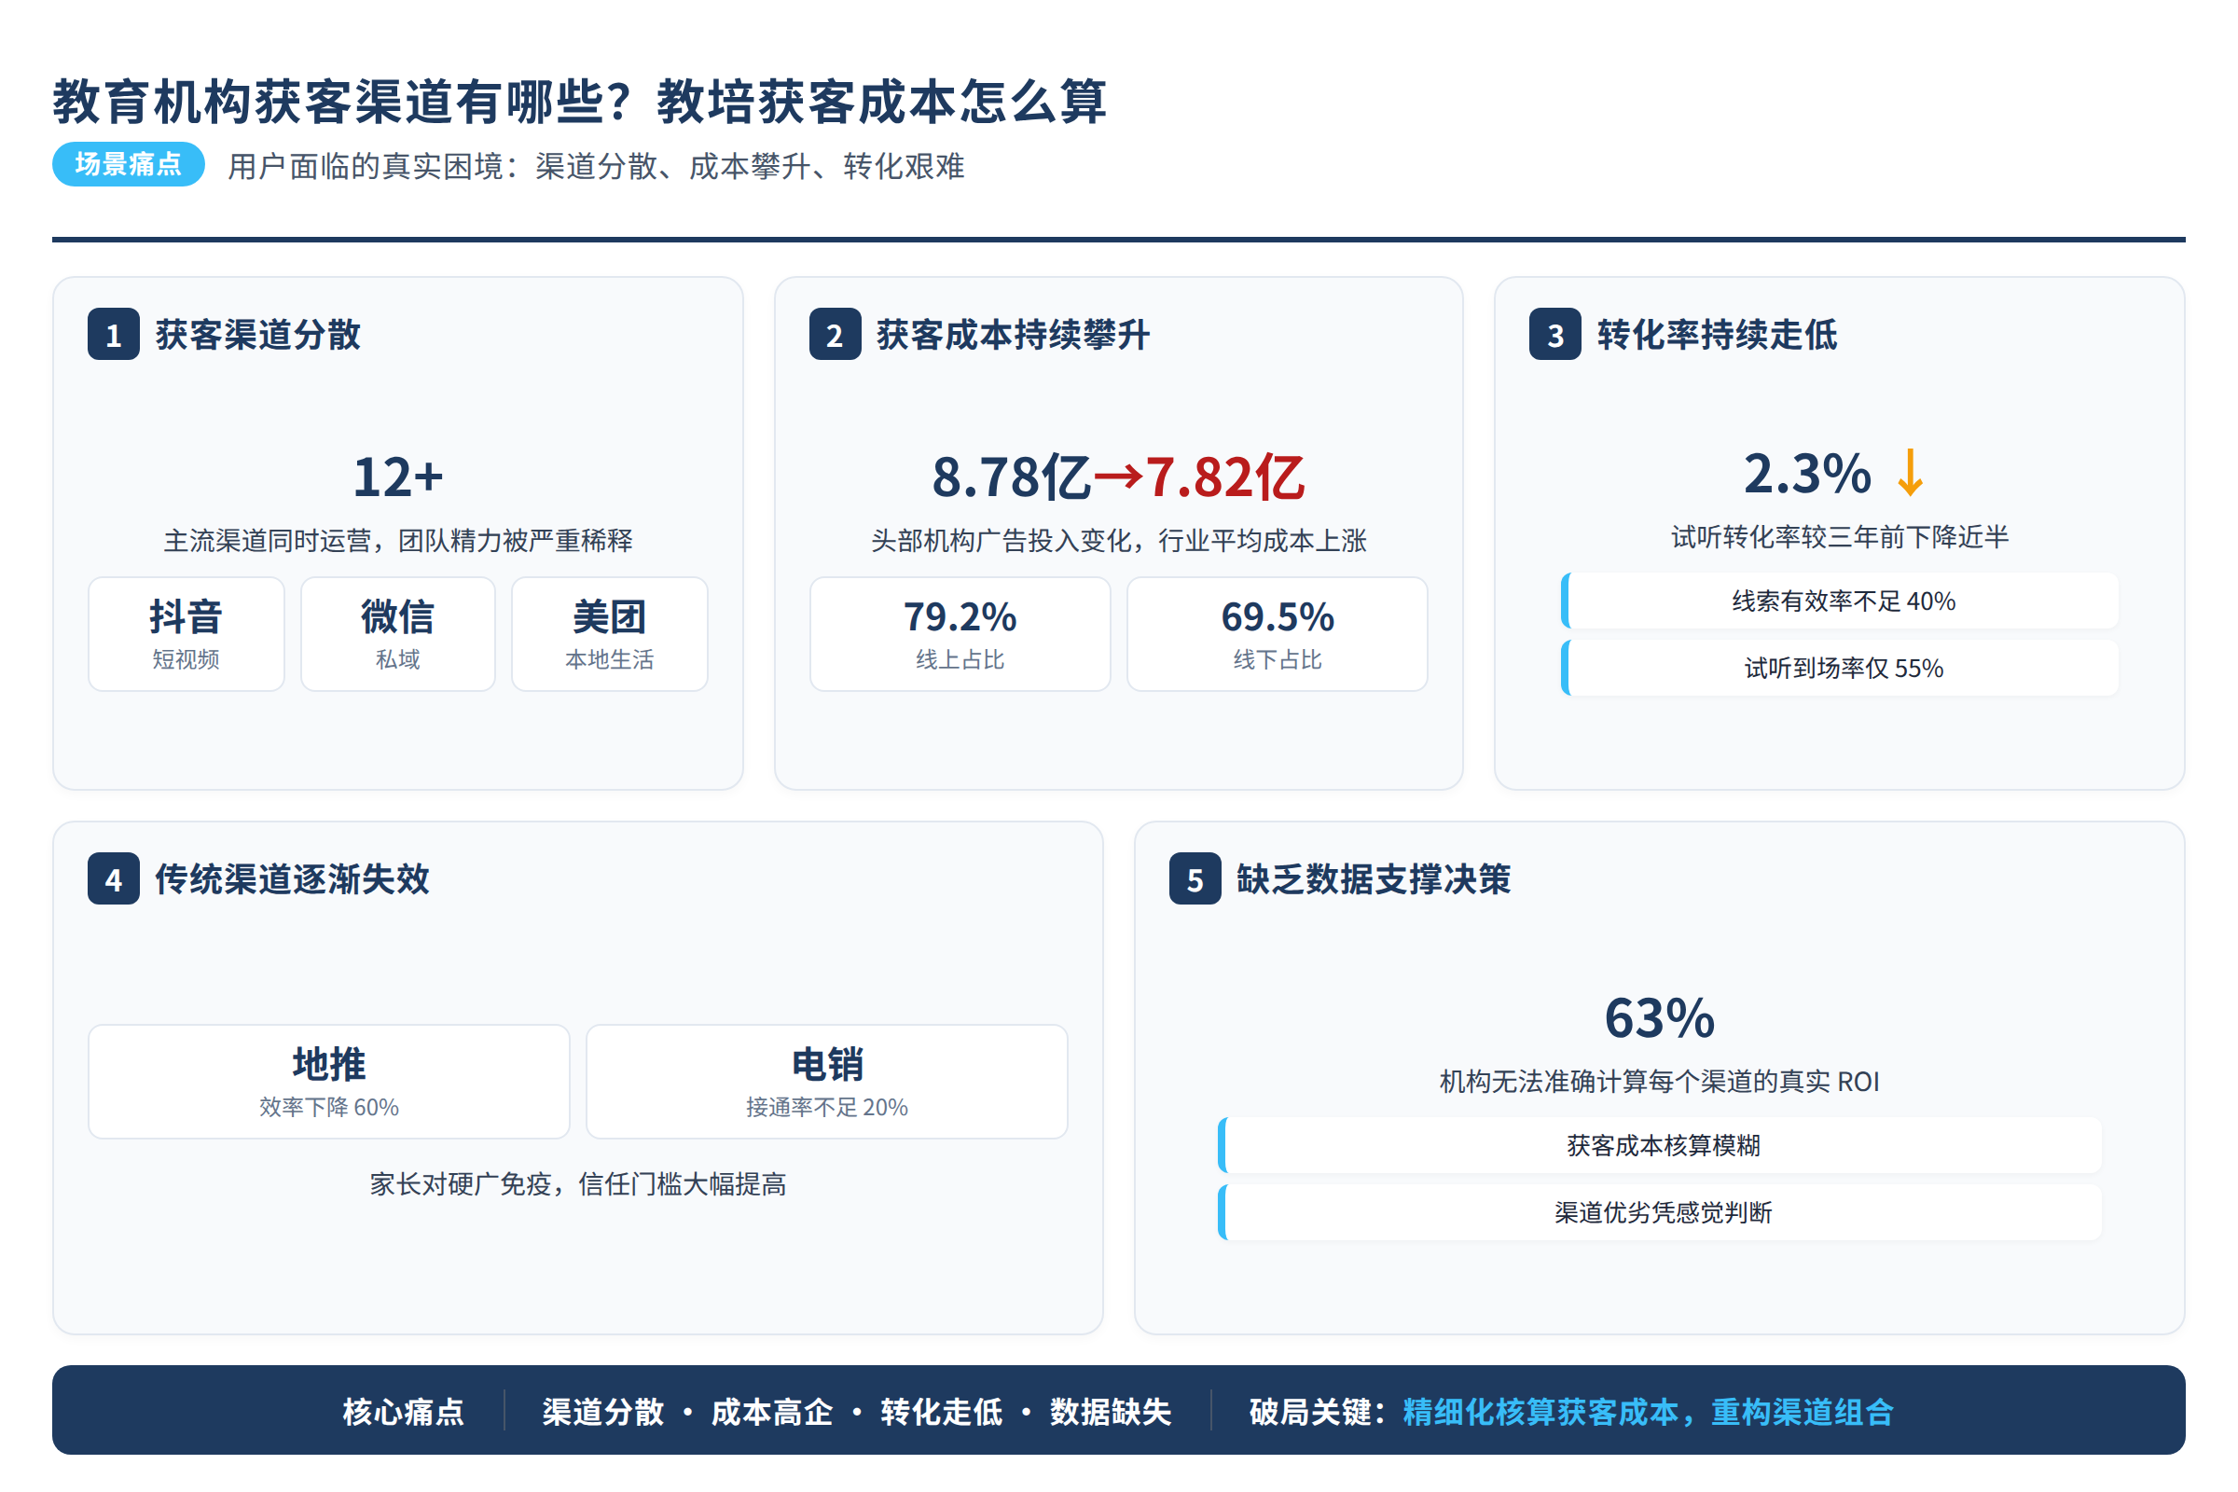The width and height of the screenshot is (2238, 1492).
Task: Click heading 获客成本持续攀升
Action: point(1014,335)
